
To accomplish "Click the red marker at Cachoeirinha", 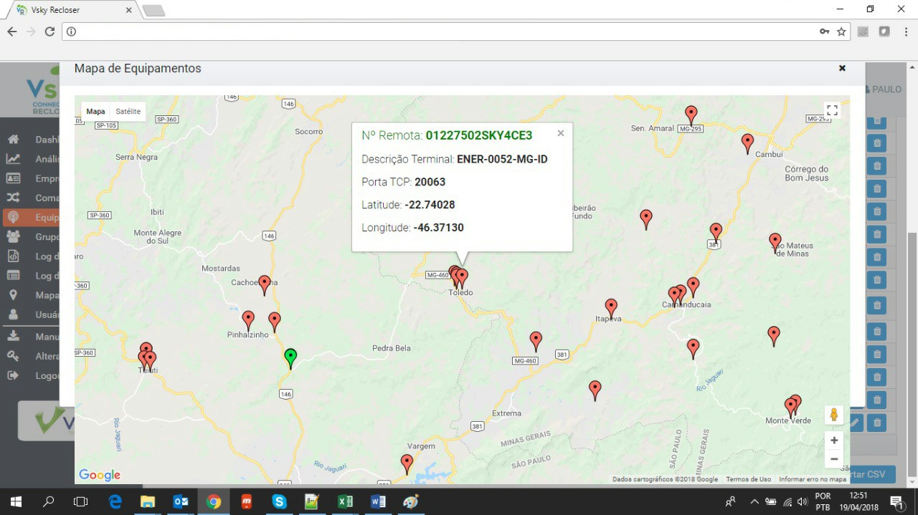I will [265, 284].
